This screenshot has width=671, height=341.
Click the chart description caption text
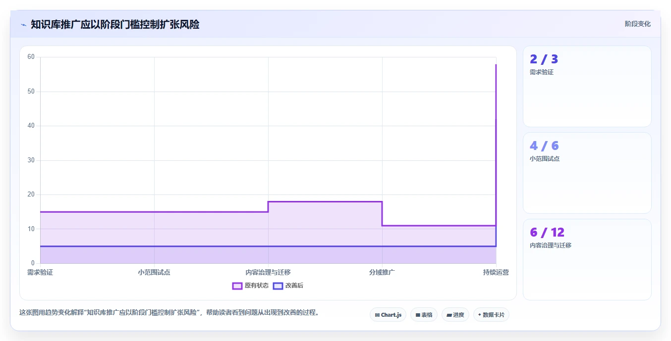(169, 312)
